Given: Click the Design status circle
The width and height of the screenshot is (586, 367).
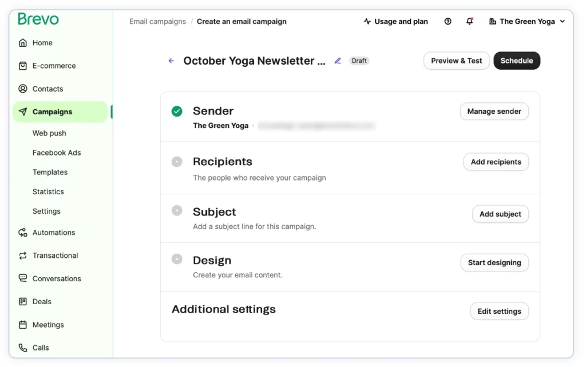Looking at the screenshot, I should tap(177, 259).
